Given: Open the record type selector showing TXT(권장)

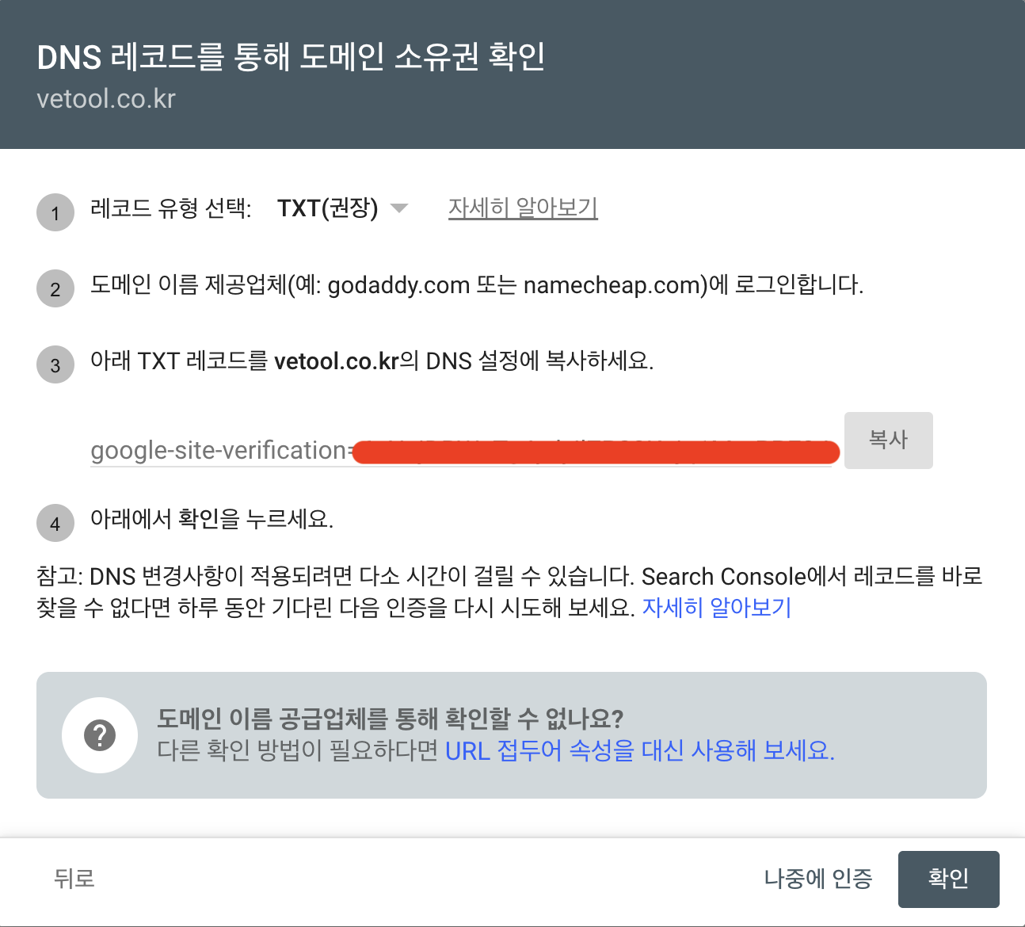Looking at the screenshot, I should [341, 208].
